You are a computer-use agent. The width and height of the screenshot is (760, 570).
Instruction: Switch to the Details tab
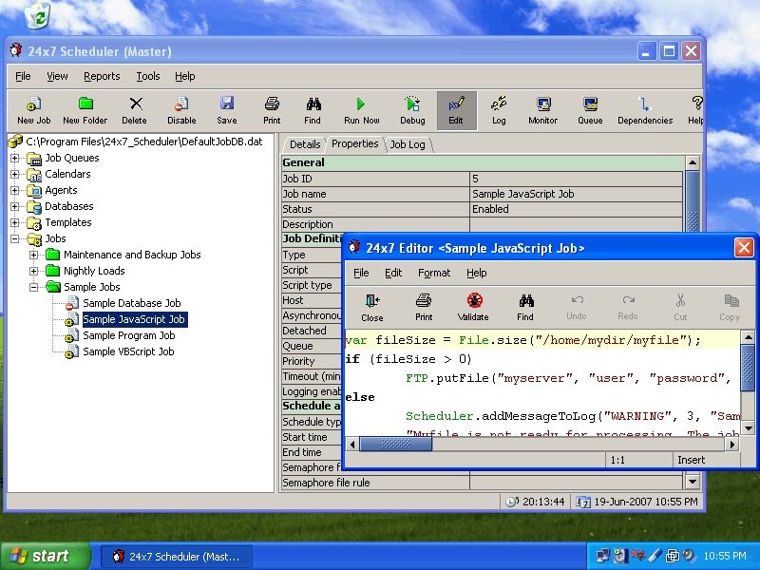point(305,144)
